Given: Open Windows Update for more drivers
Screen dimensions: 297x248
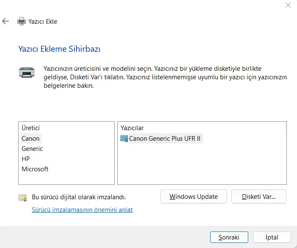Looking at the screenshot, I should [x=193, y=196].
